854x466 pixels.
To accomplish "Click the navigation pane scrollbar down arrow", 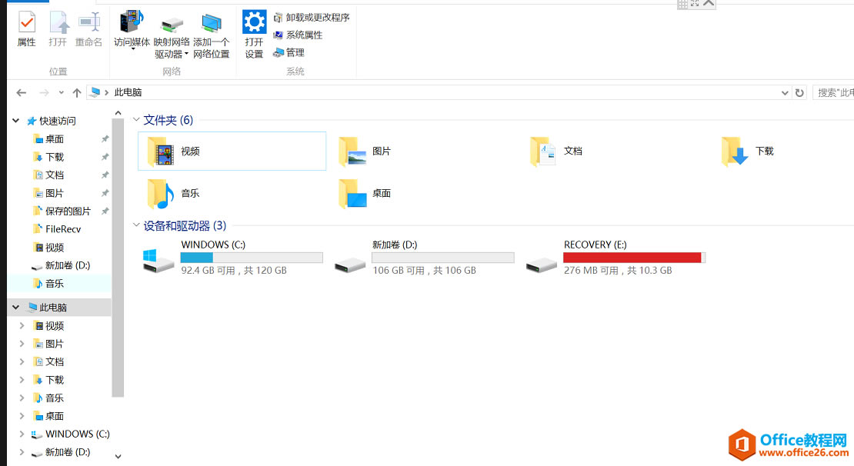I will coord(118,456).
